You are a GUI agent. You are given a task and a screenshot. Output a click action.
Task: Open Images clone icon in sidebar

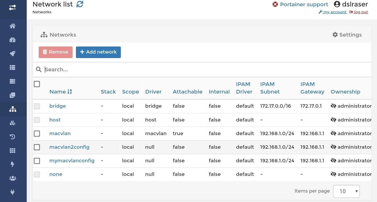tap(13, 95)
